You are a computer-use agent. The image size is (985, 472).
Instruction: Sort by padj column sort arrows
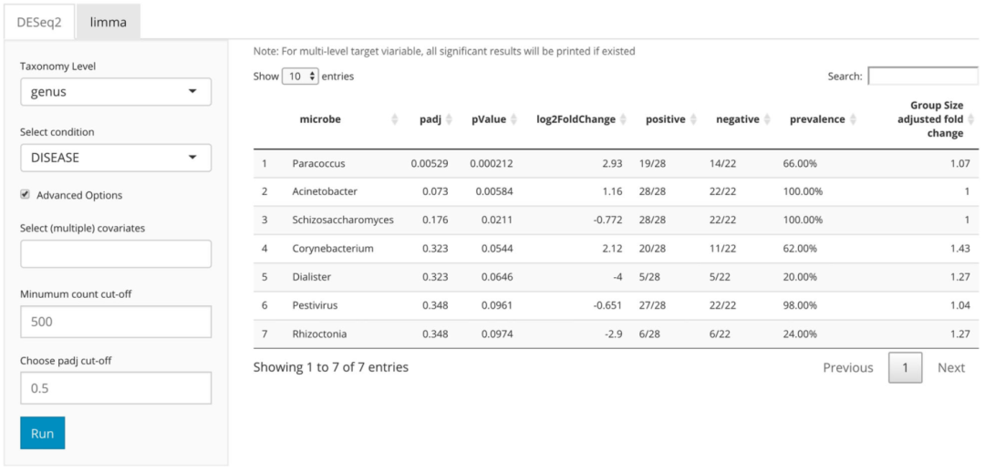click(x=449, y=119)
